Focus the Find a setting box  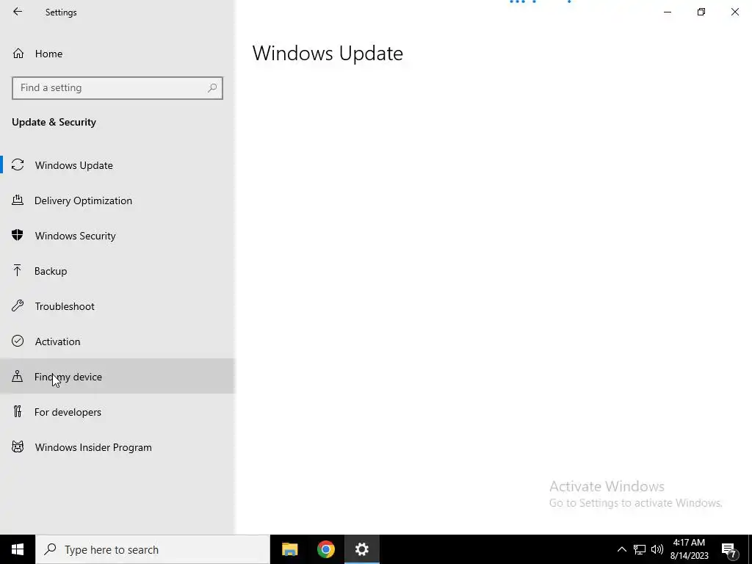coord(117,88)
